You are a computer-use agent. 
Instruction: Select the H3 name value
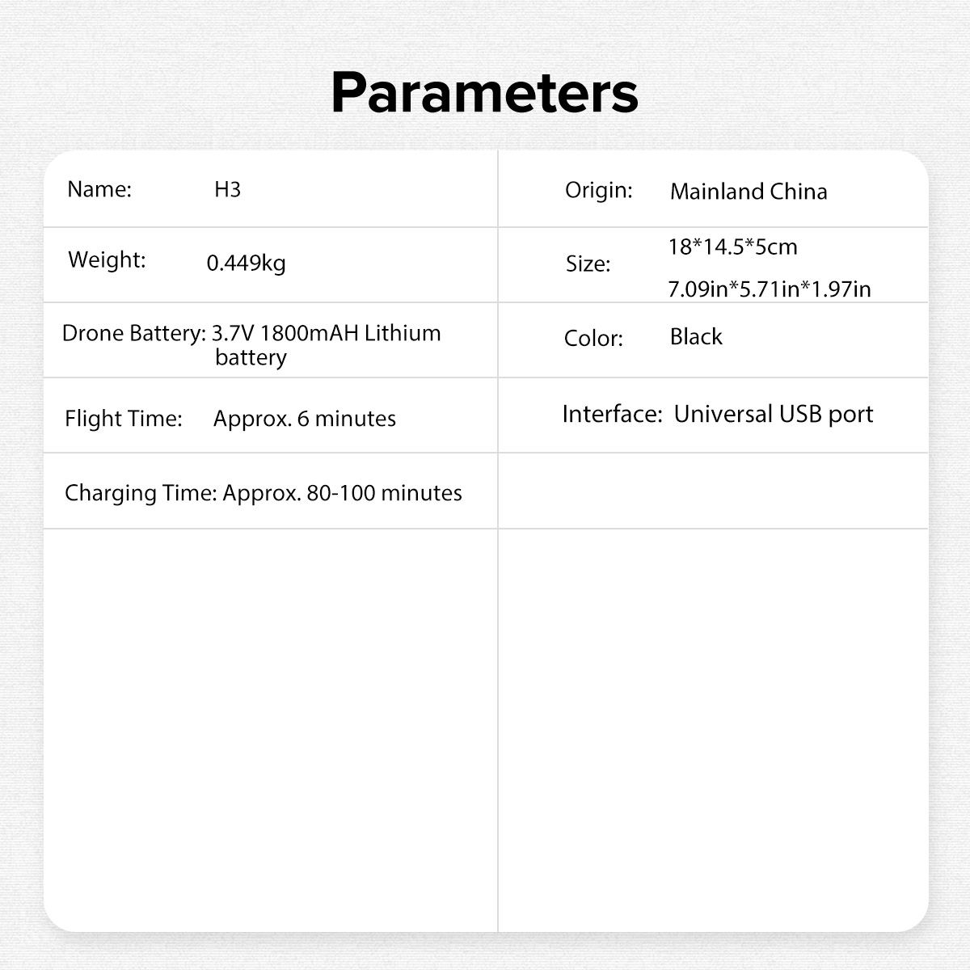(227, 189)
